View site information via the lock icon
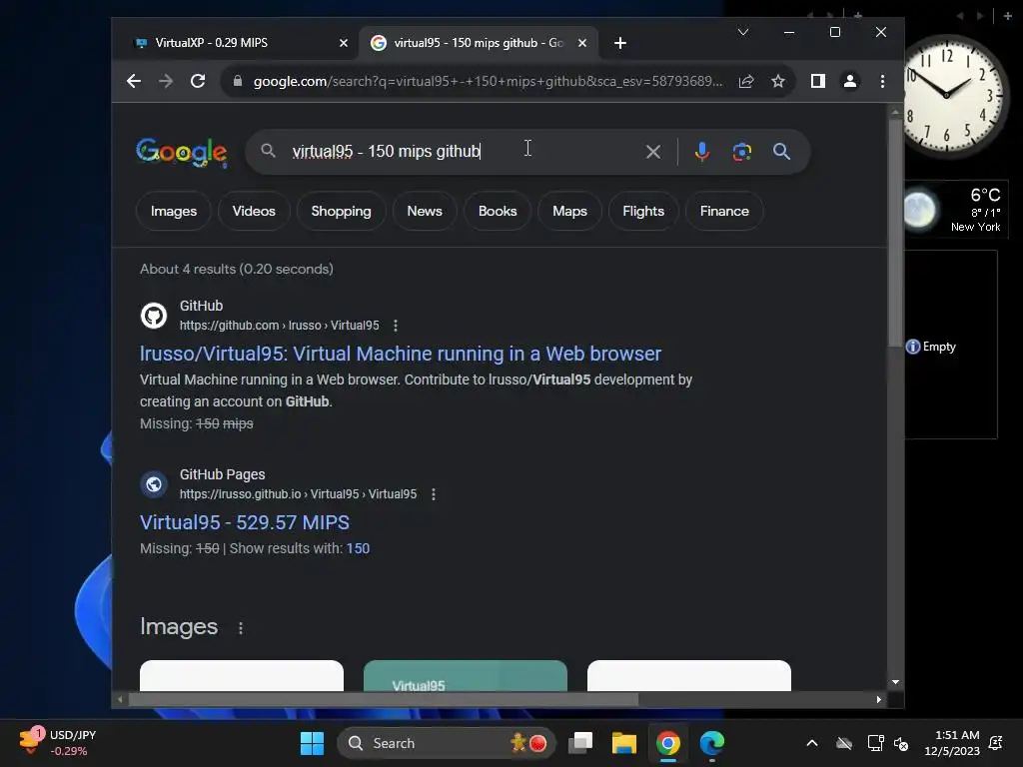 pyautogui.click(x=238, y=81)
